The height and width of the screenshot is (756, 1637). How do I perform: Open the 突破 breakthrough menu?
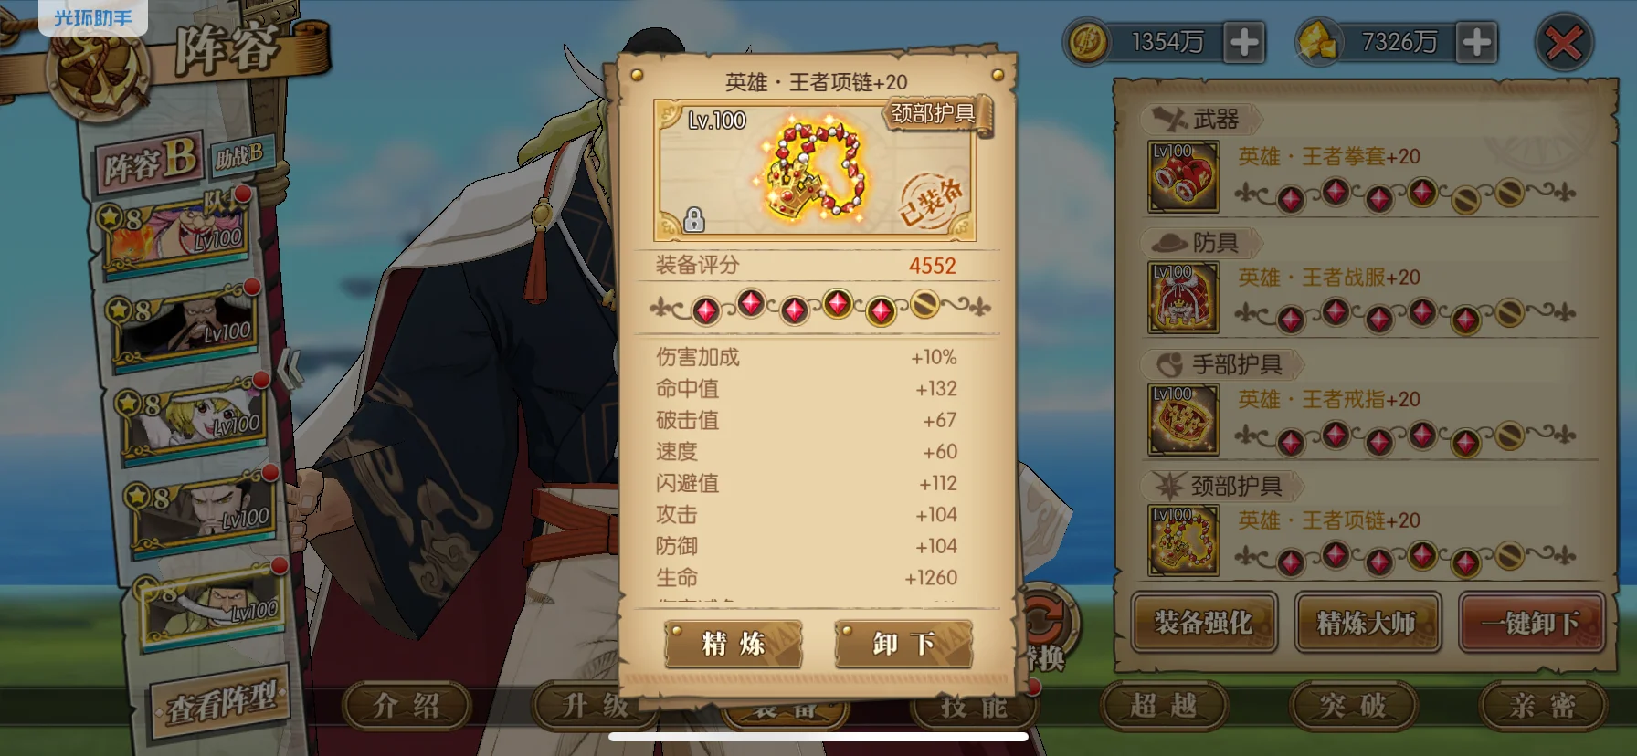(x=1353, y=706)
